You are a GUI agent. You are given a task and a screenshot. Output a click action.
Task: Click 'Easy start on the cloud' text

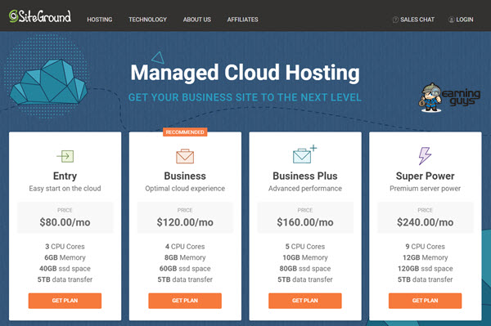65,189
